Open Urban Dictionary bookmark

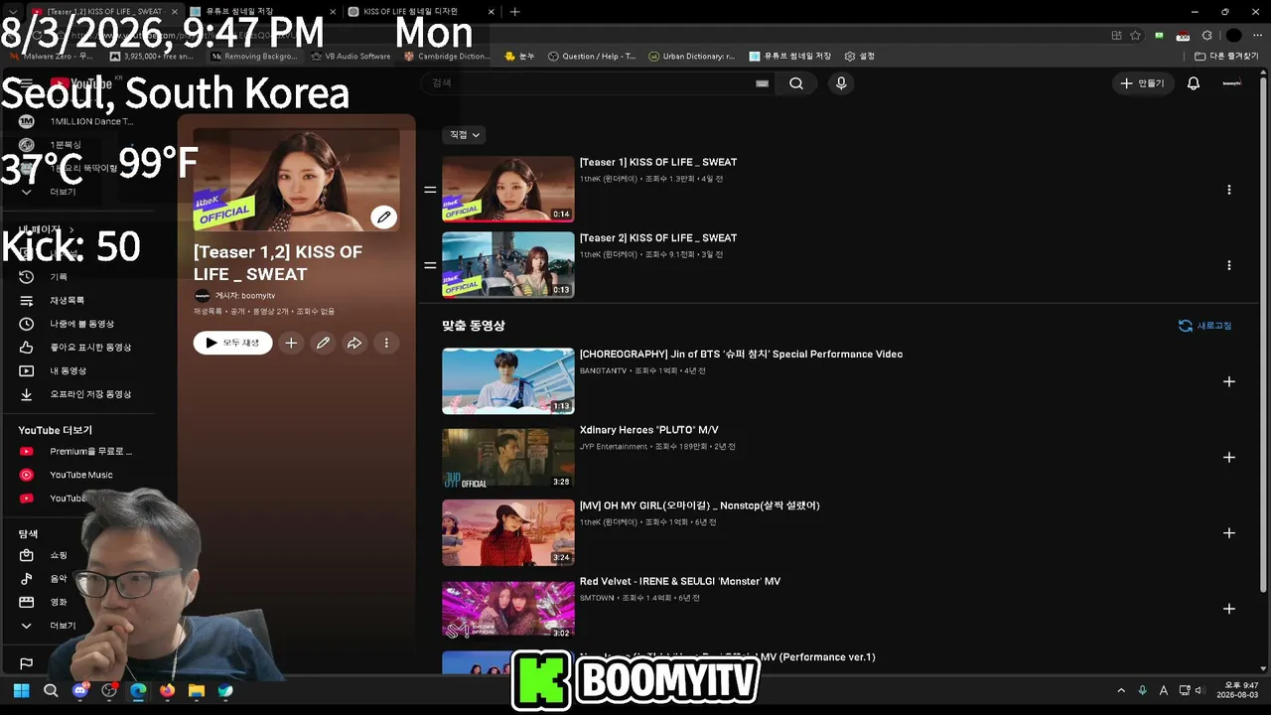pos(692,57)
